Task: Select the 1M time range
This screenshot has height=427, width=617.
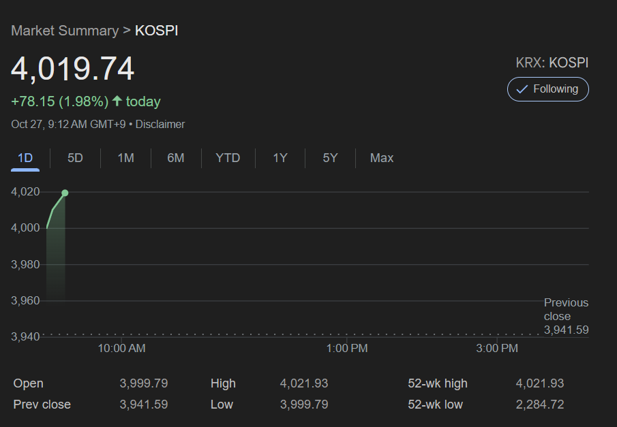Action: click(125, 157)
